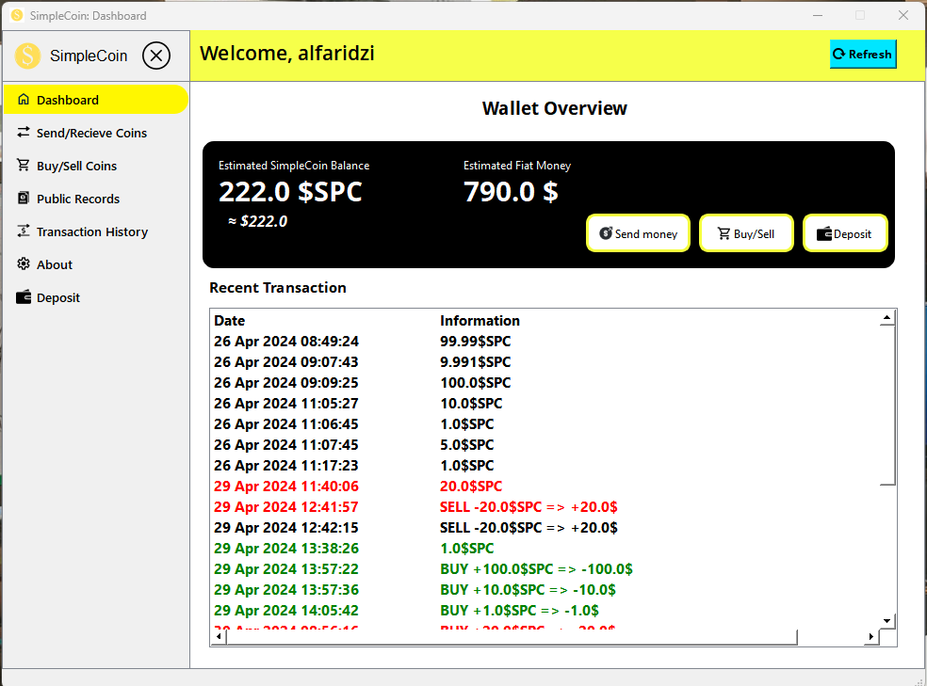Click the 790.0 $ fiat money value
The image size is (927, 686).
click(x=511, y=192)
